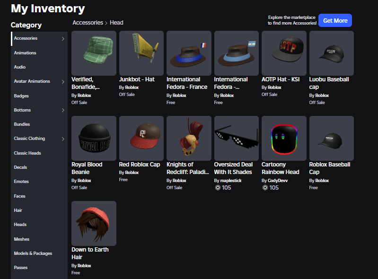Open the Royal Blood Beanie thumbnail
Image resolution: width=378 pixels, height=279 pixels.
point(94,138)
